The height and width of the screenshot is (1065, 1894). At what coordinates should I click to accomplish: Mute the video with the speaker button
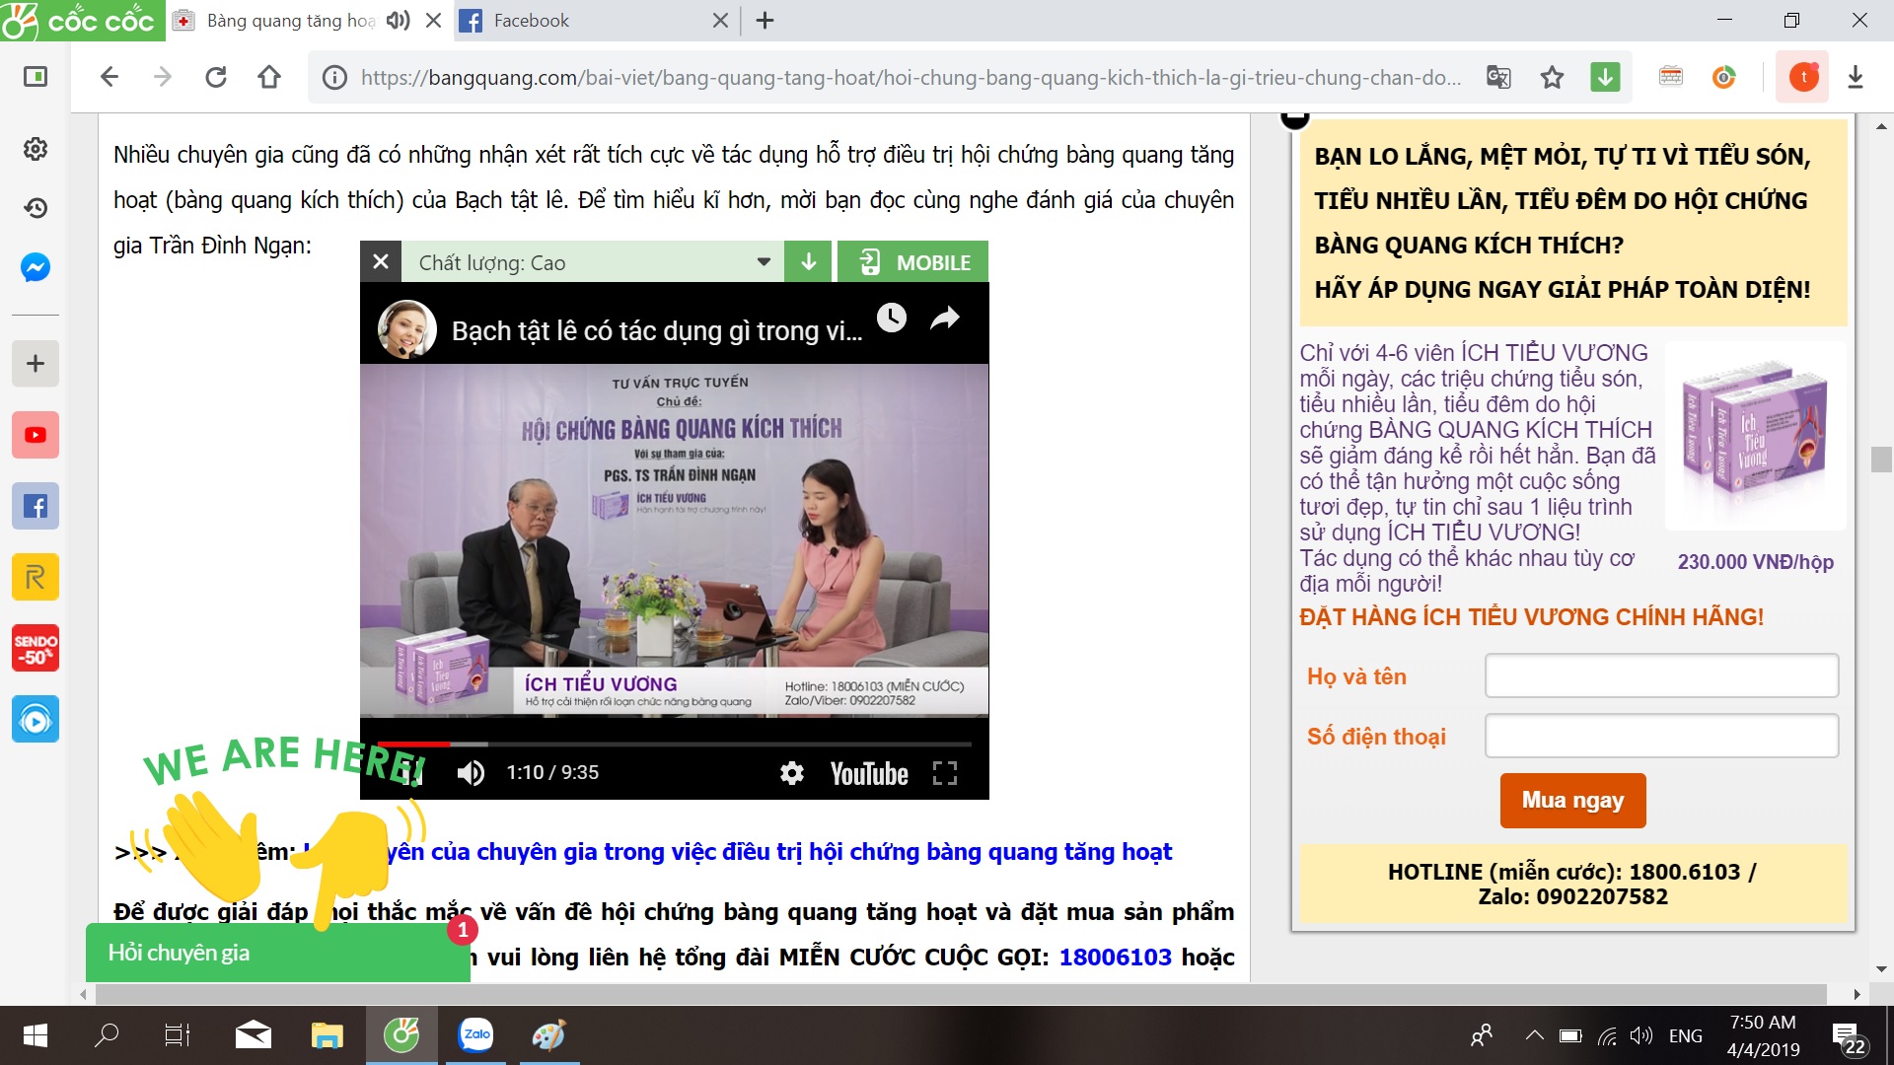pos(471,773)
